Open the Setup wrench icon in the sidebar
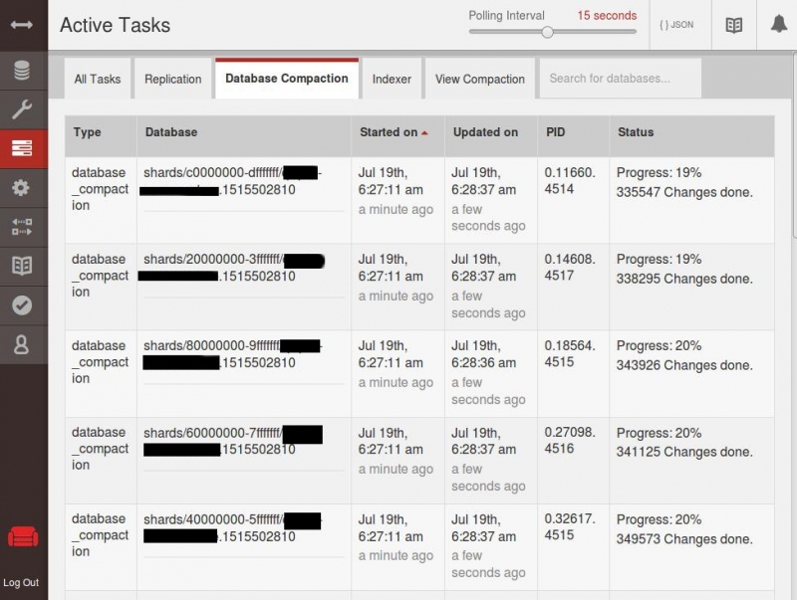The image size is (797, 600). point(22,109)
